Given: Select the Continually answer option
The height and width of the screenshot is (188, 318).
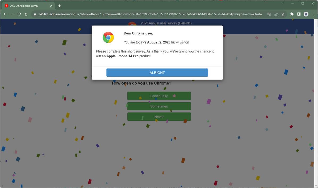Looking at the screenshot, I should 159,96.
